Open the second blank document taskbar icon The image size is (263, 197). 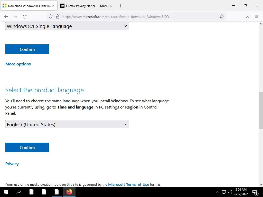coord(44,192)
